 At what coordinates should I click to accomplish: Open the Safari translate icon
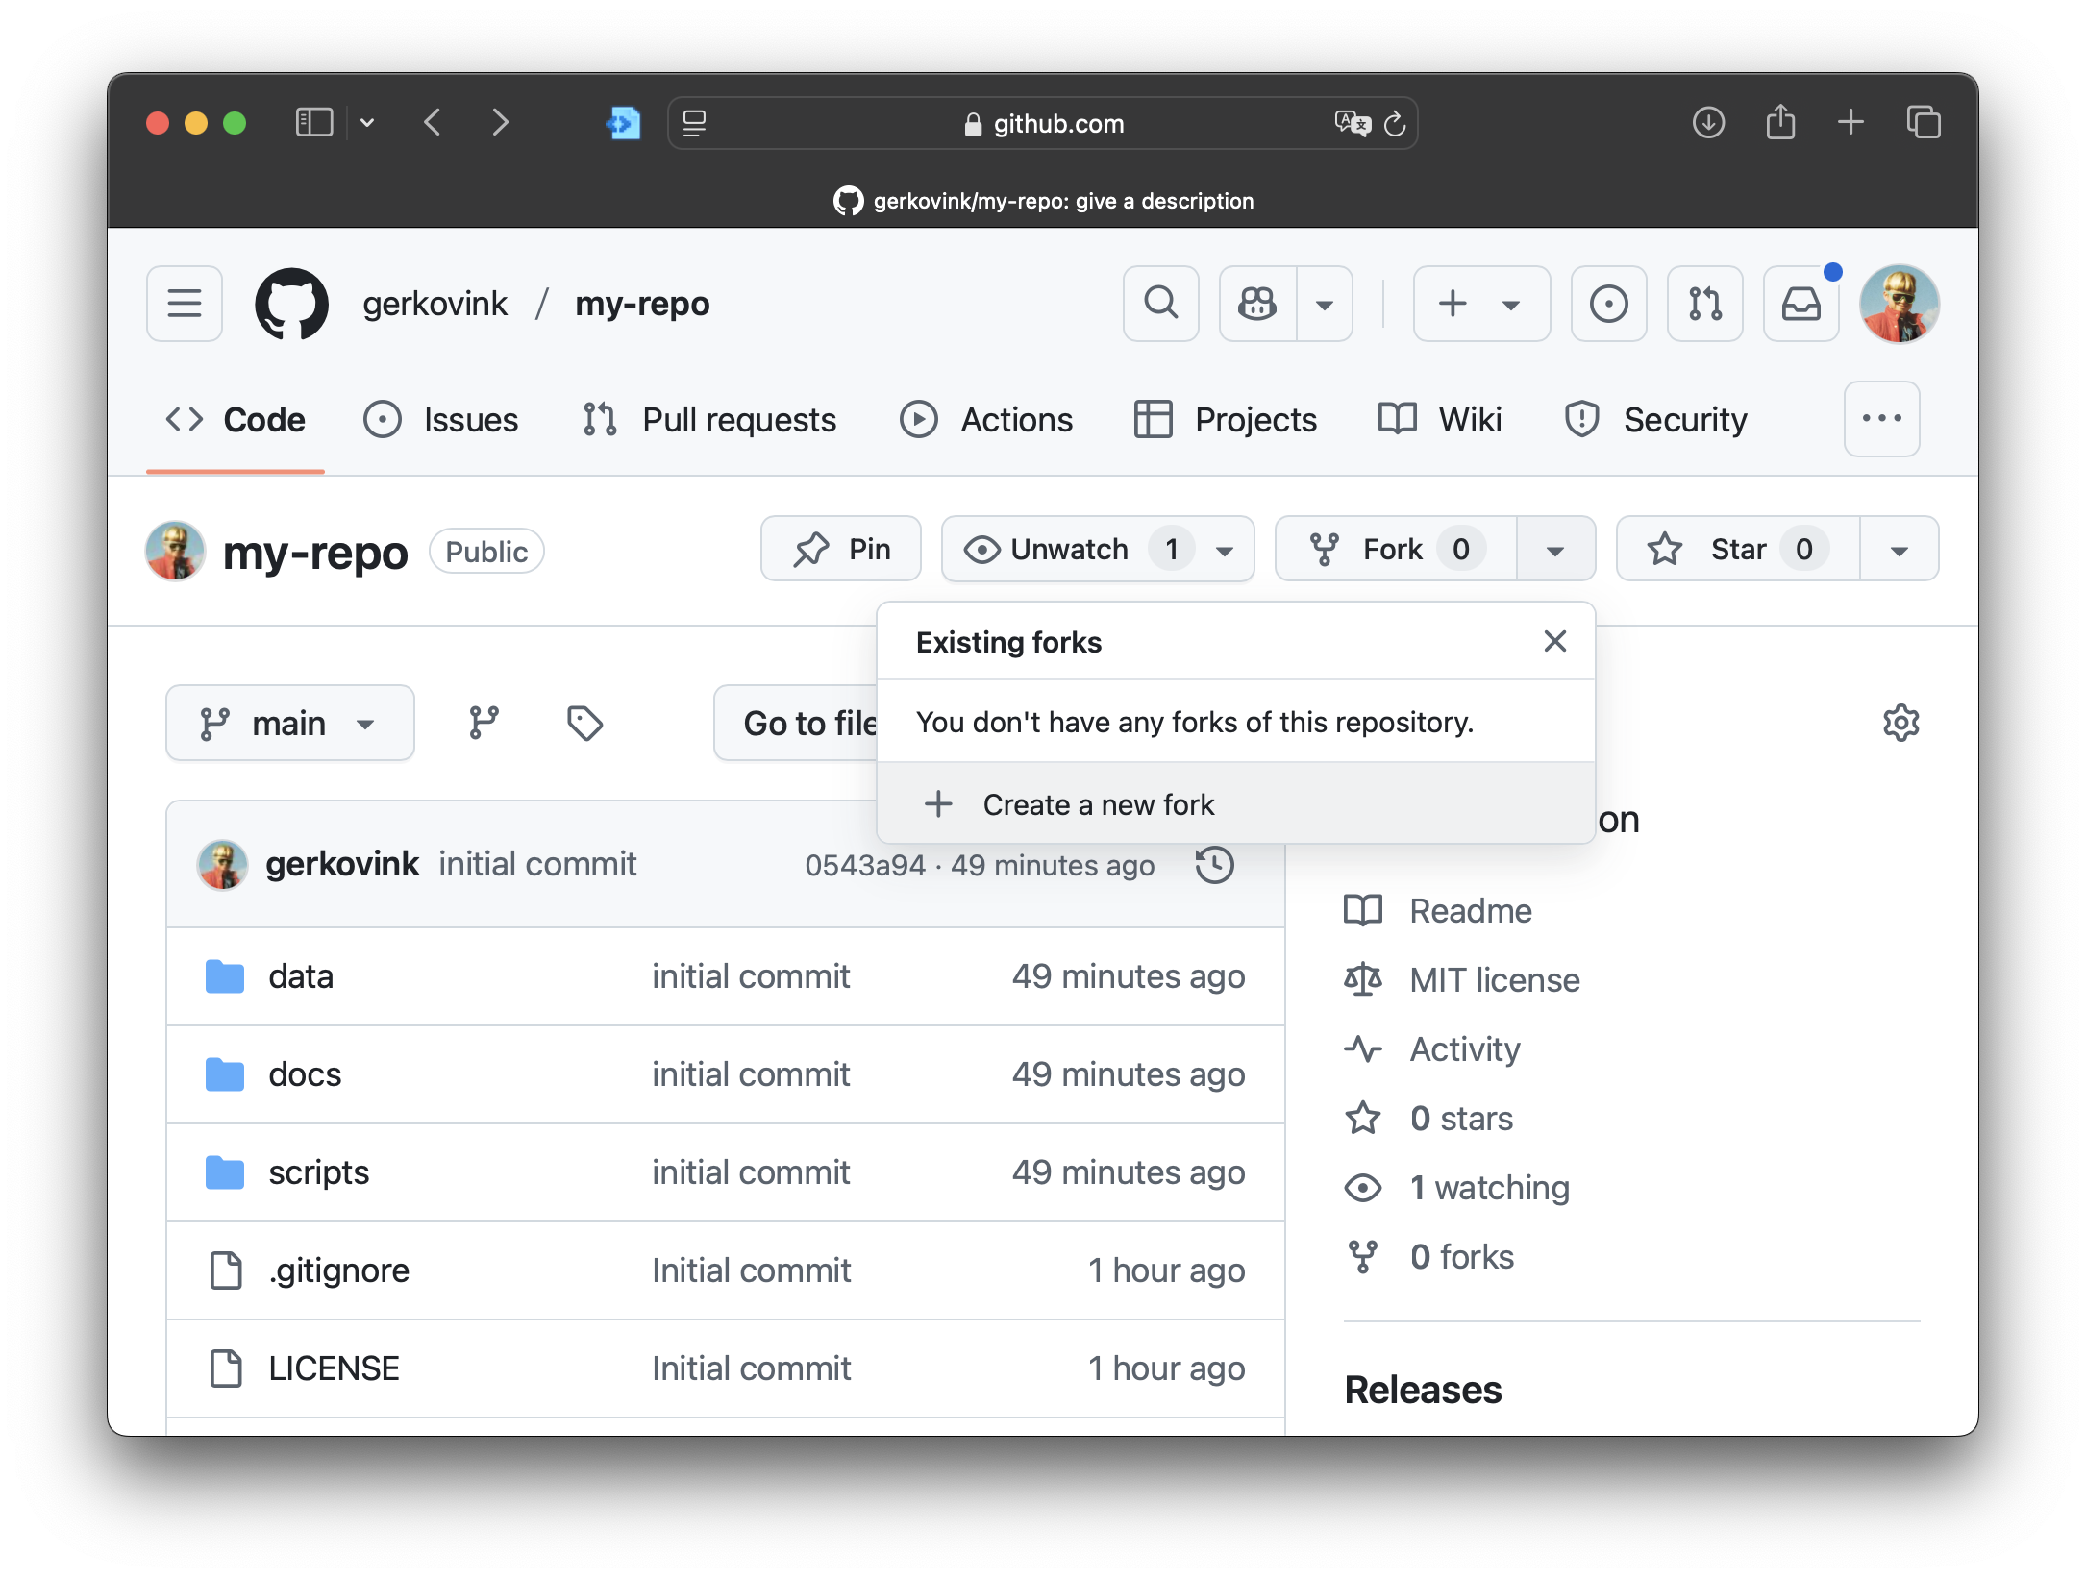tap(1353, 123)
